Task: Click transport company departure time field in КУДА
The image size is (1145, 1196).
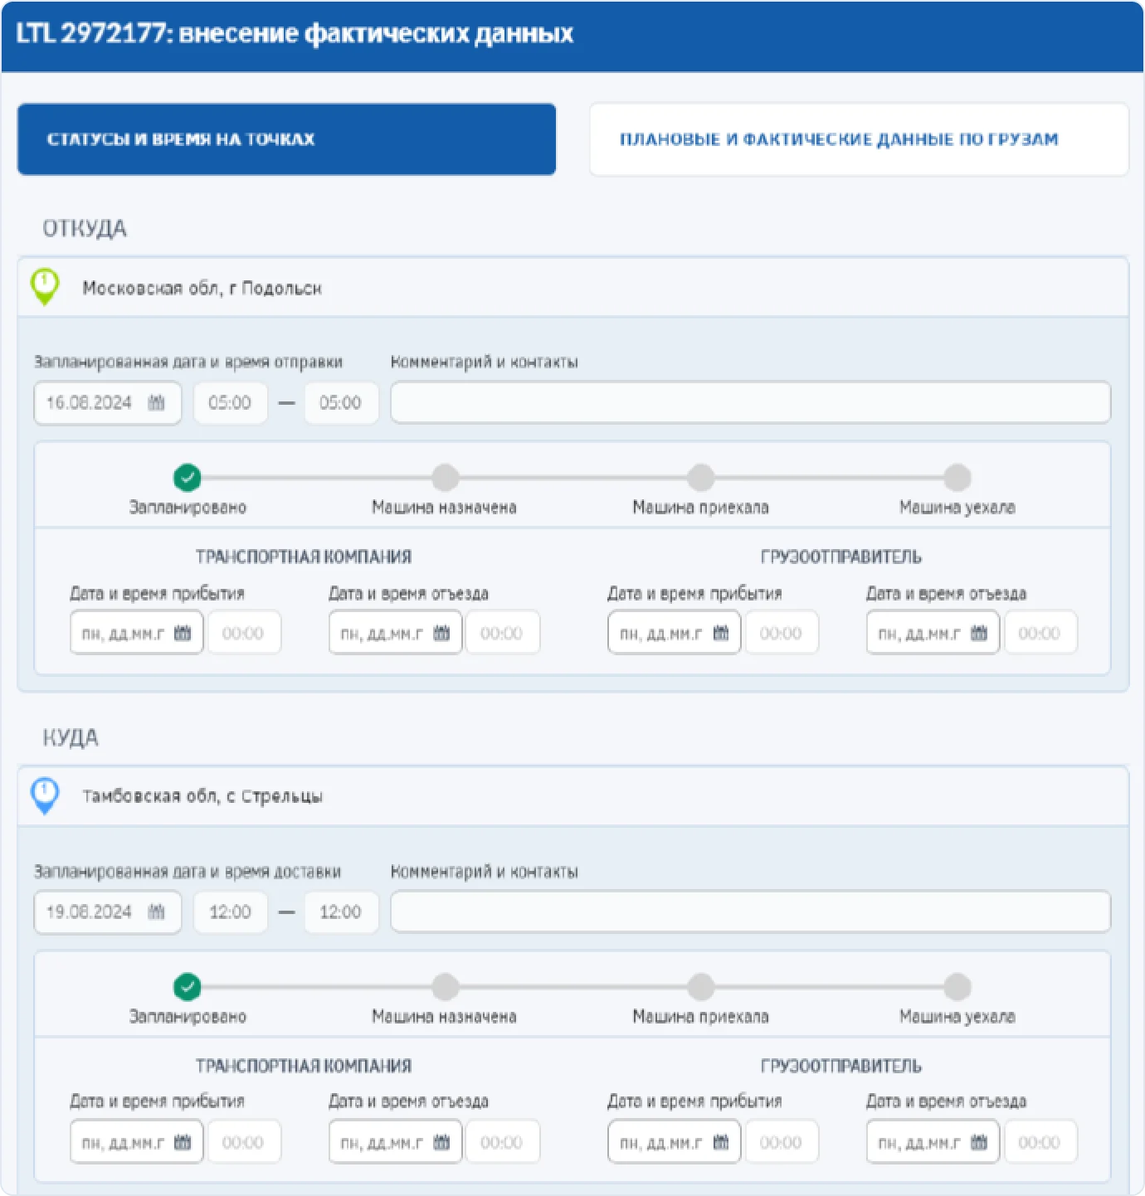Action: (503, 1143)
